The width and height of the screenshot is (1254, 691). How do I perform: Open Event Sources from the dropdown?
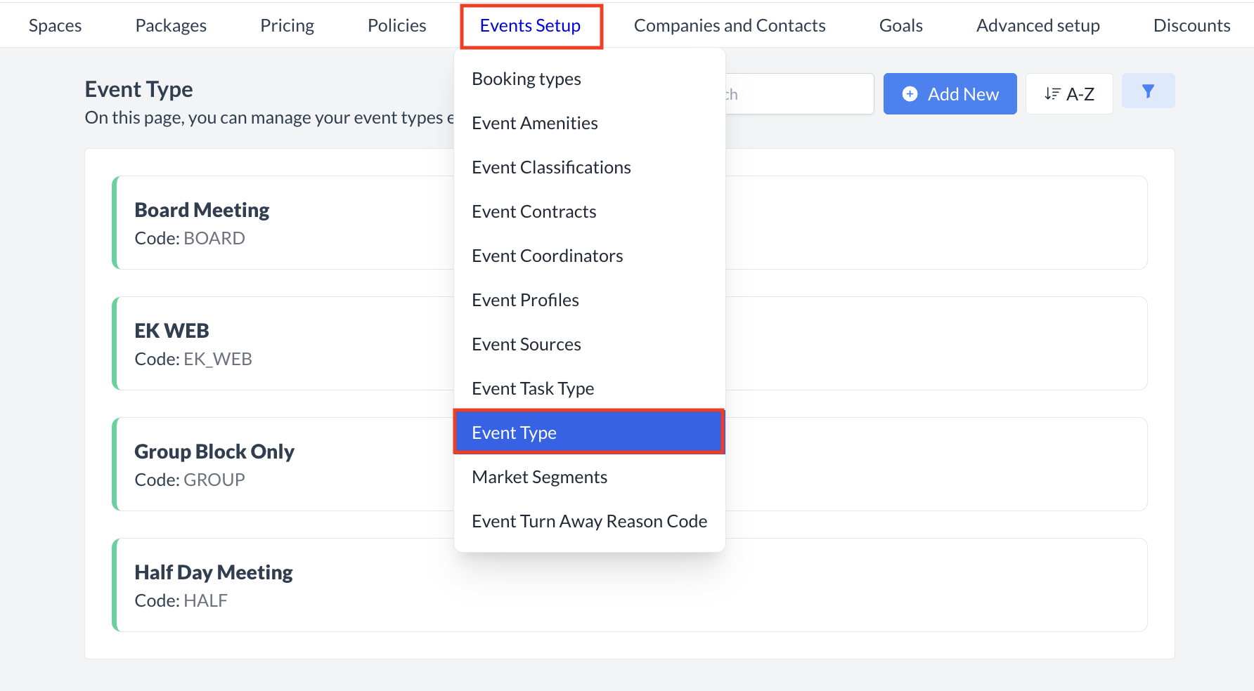[526, 344]
